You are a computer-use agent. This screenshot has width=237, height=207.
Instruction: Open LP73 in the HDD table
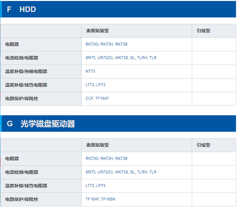pos(101,85)
